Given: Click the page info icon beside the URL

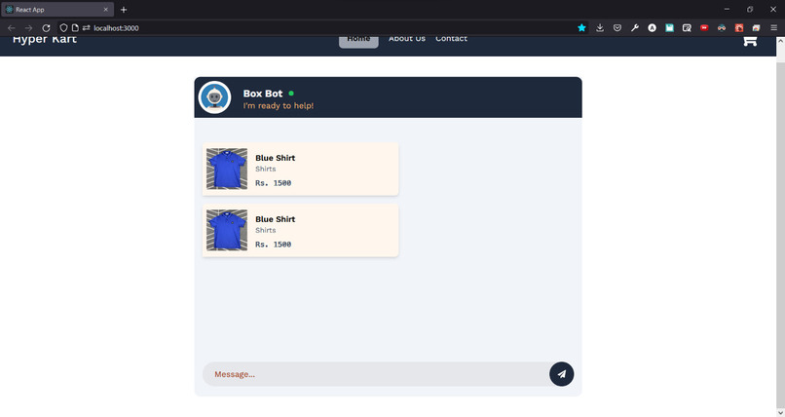Looking at the screenshot, I should click(75, 28).
